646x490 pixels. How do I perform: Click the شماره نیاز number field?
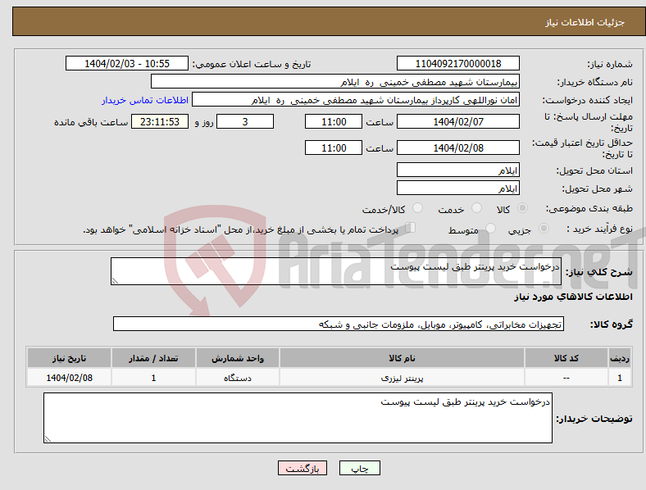pyautogui.click(x=458, y=63)
